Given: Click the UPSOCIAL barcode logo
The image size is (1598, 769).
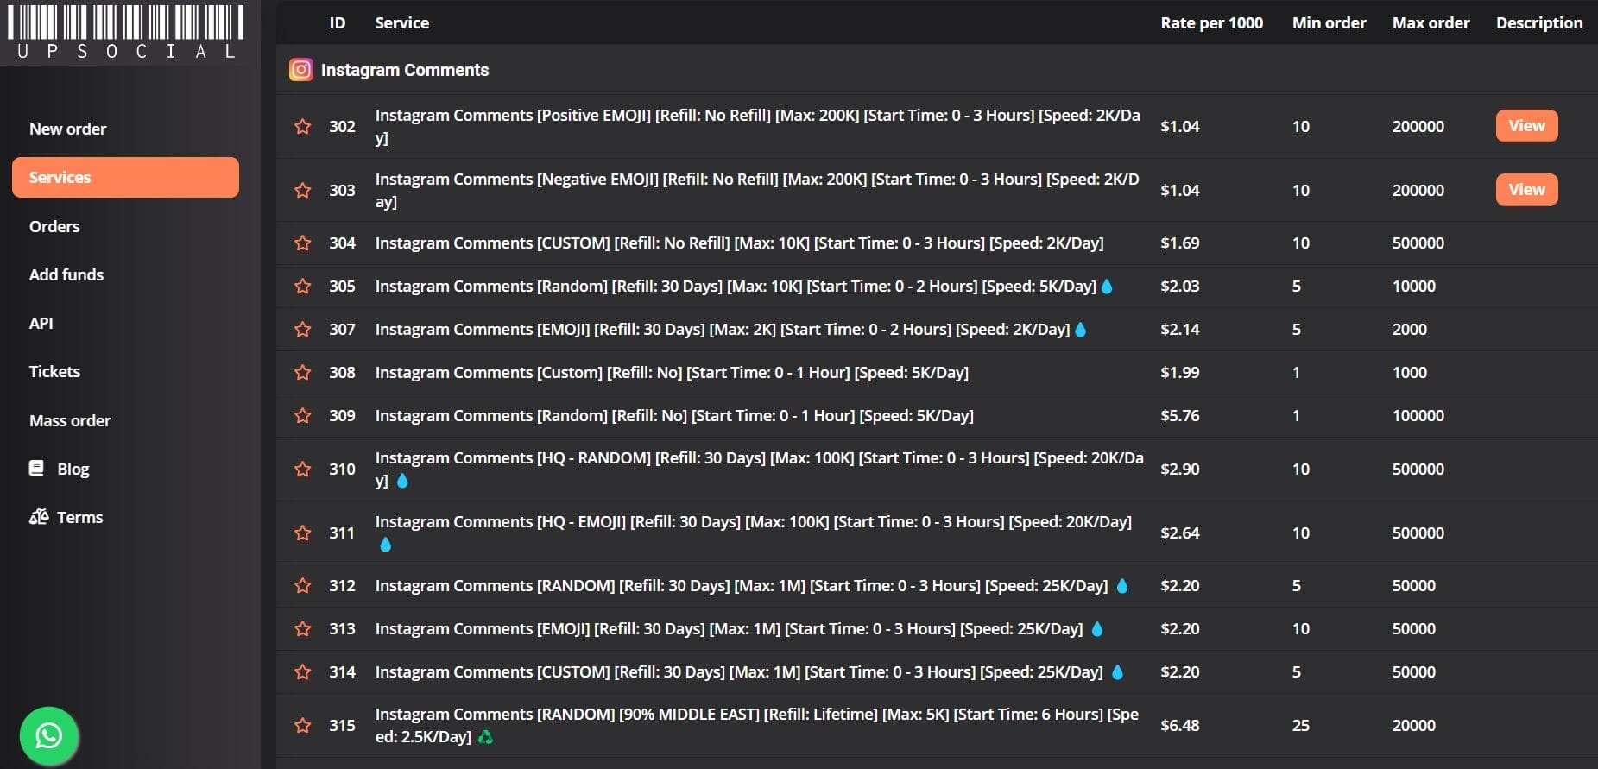Looking at the screenshot, I should tap(126, 32).
